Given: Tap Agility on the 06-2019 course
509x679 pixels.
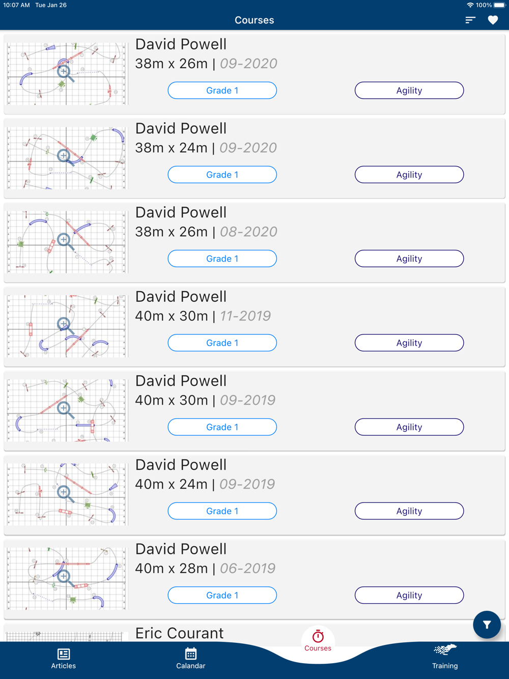Looking at the screenshot, I should point(409,595).
